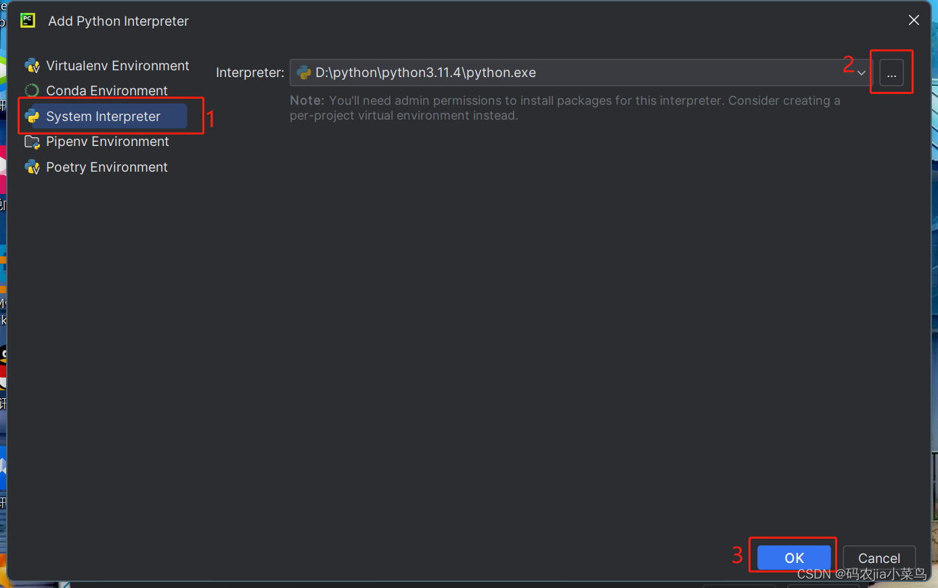Open the Interpreter path dropdown arrow
Image resolution: width=938 pixels, height=588 pixels.
click(862, 73)
